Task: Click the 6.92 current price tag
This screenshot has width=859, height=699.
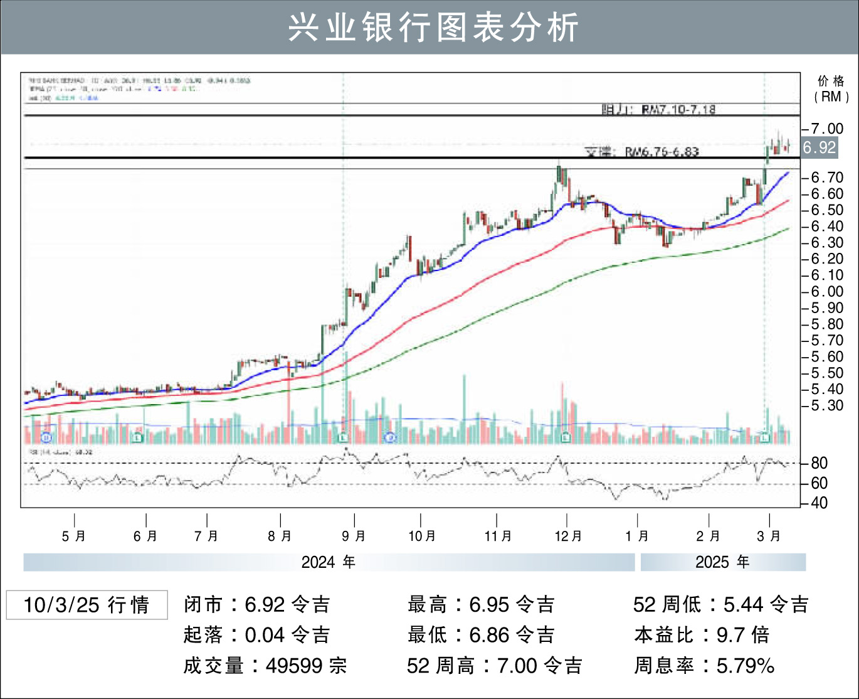Action: point(819,147)
